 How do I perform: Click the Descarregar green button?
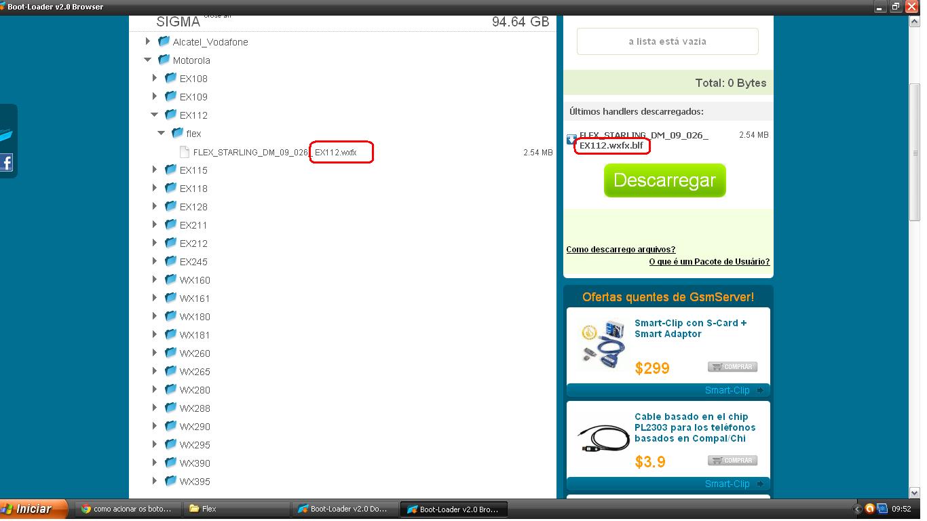(x=665, y=180)
